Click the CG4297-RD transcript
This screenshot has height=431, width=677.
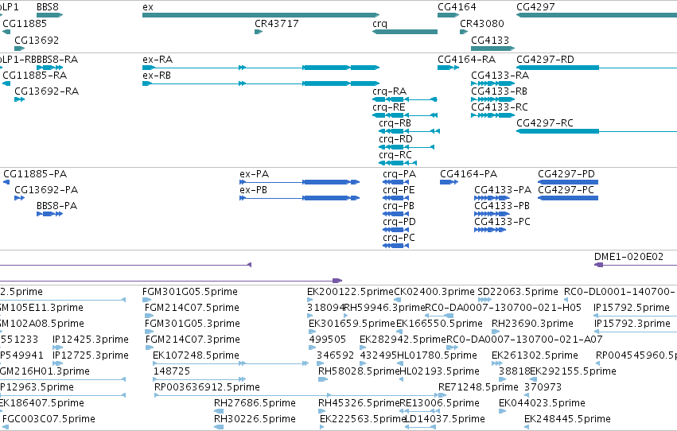pyautogui.click(x=597, y=68)
